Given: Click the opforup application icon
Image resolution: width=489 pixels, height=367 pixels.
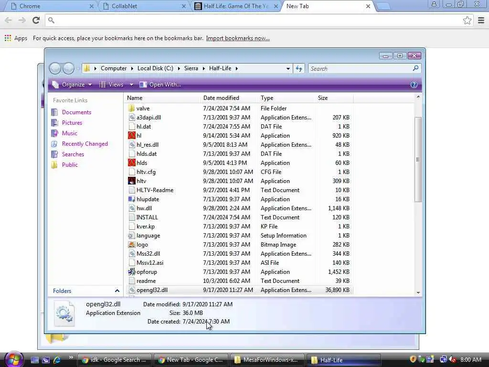Looking at the screenshot, I should pyautogui.click(x=132, y=271).
